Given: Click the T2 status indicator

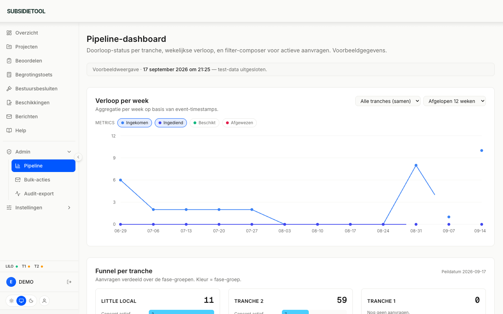Looking at the screenshot, I should click(38, 266).
